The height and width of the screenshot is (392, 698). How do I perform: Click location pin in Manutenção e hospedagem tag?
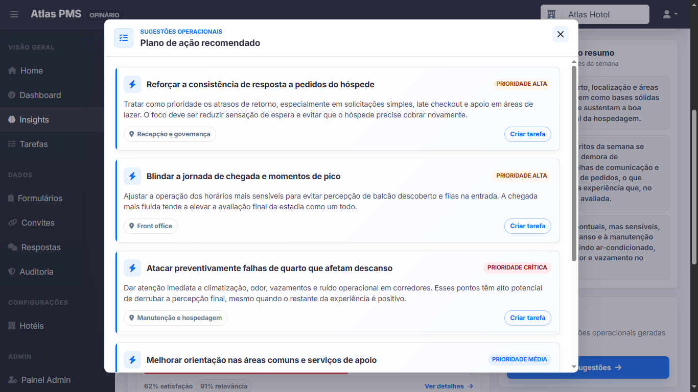coord(132,318)
